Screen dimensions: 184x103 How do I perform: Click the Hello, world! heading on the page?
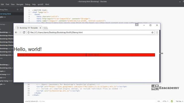click(28, 49)
